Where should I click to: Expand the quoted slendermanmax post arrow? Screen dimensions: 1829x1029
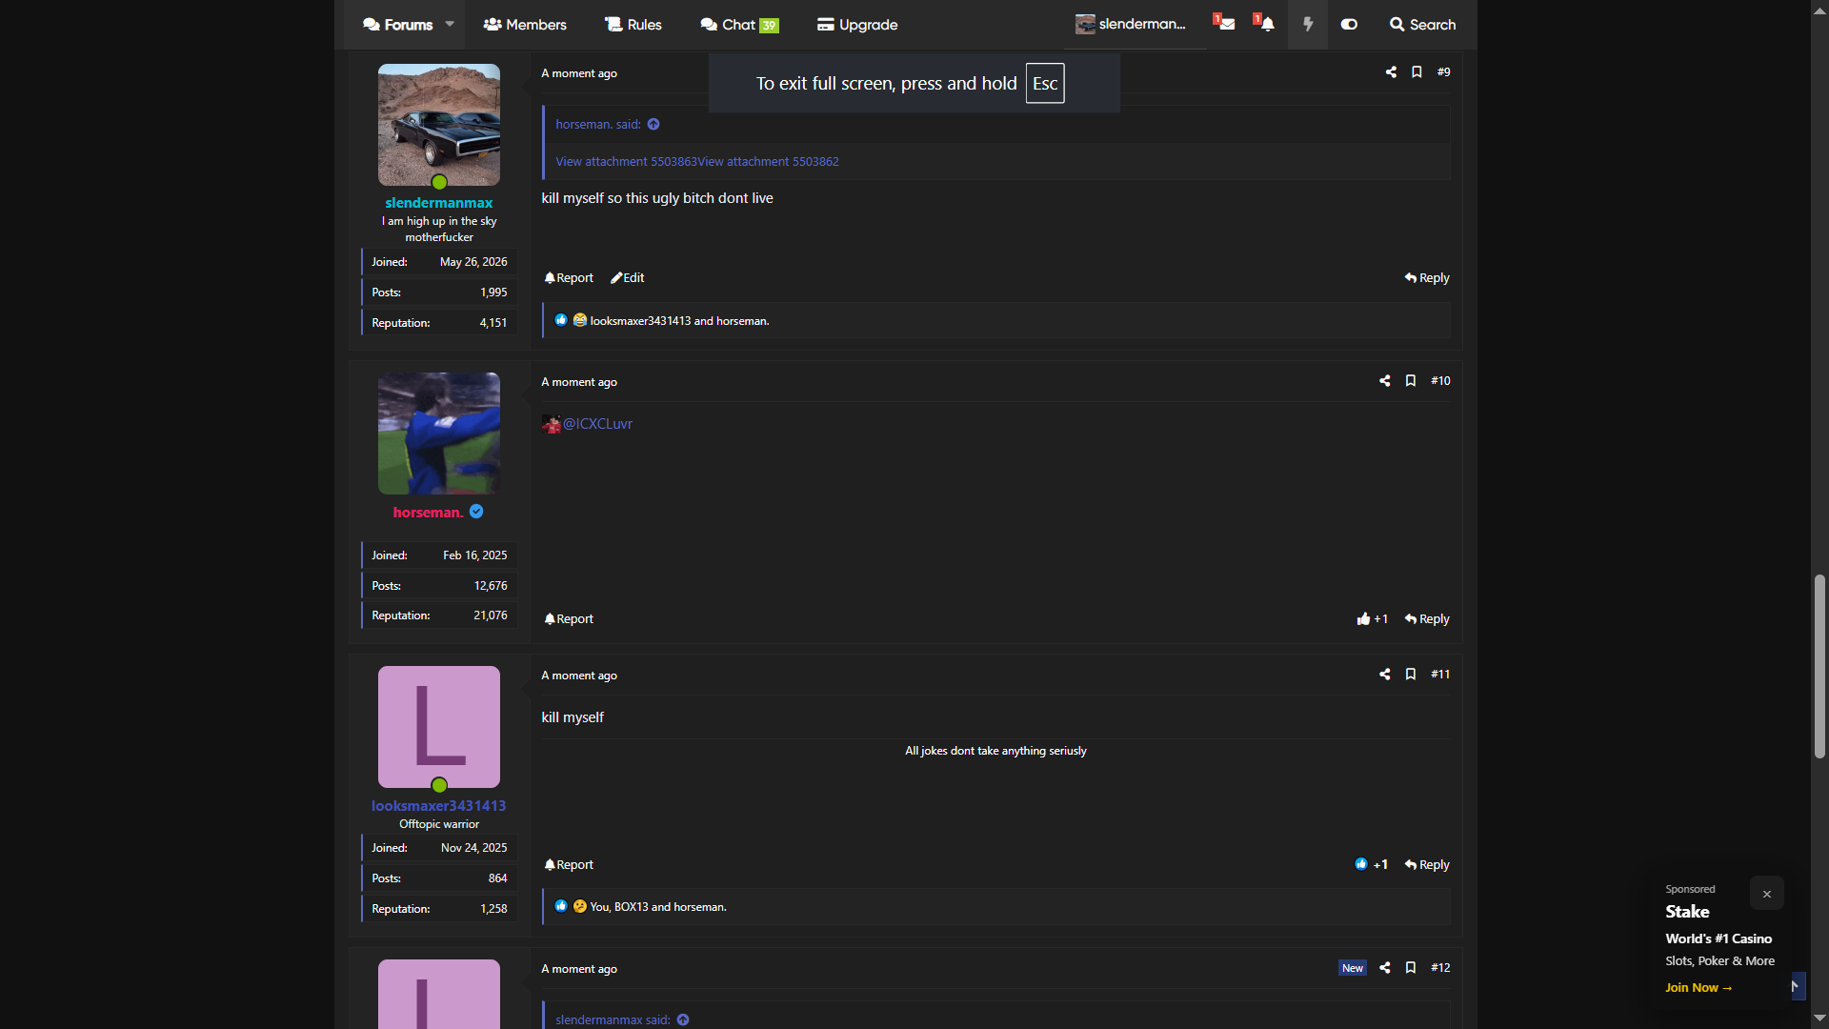[683, 1020]
